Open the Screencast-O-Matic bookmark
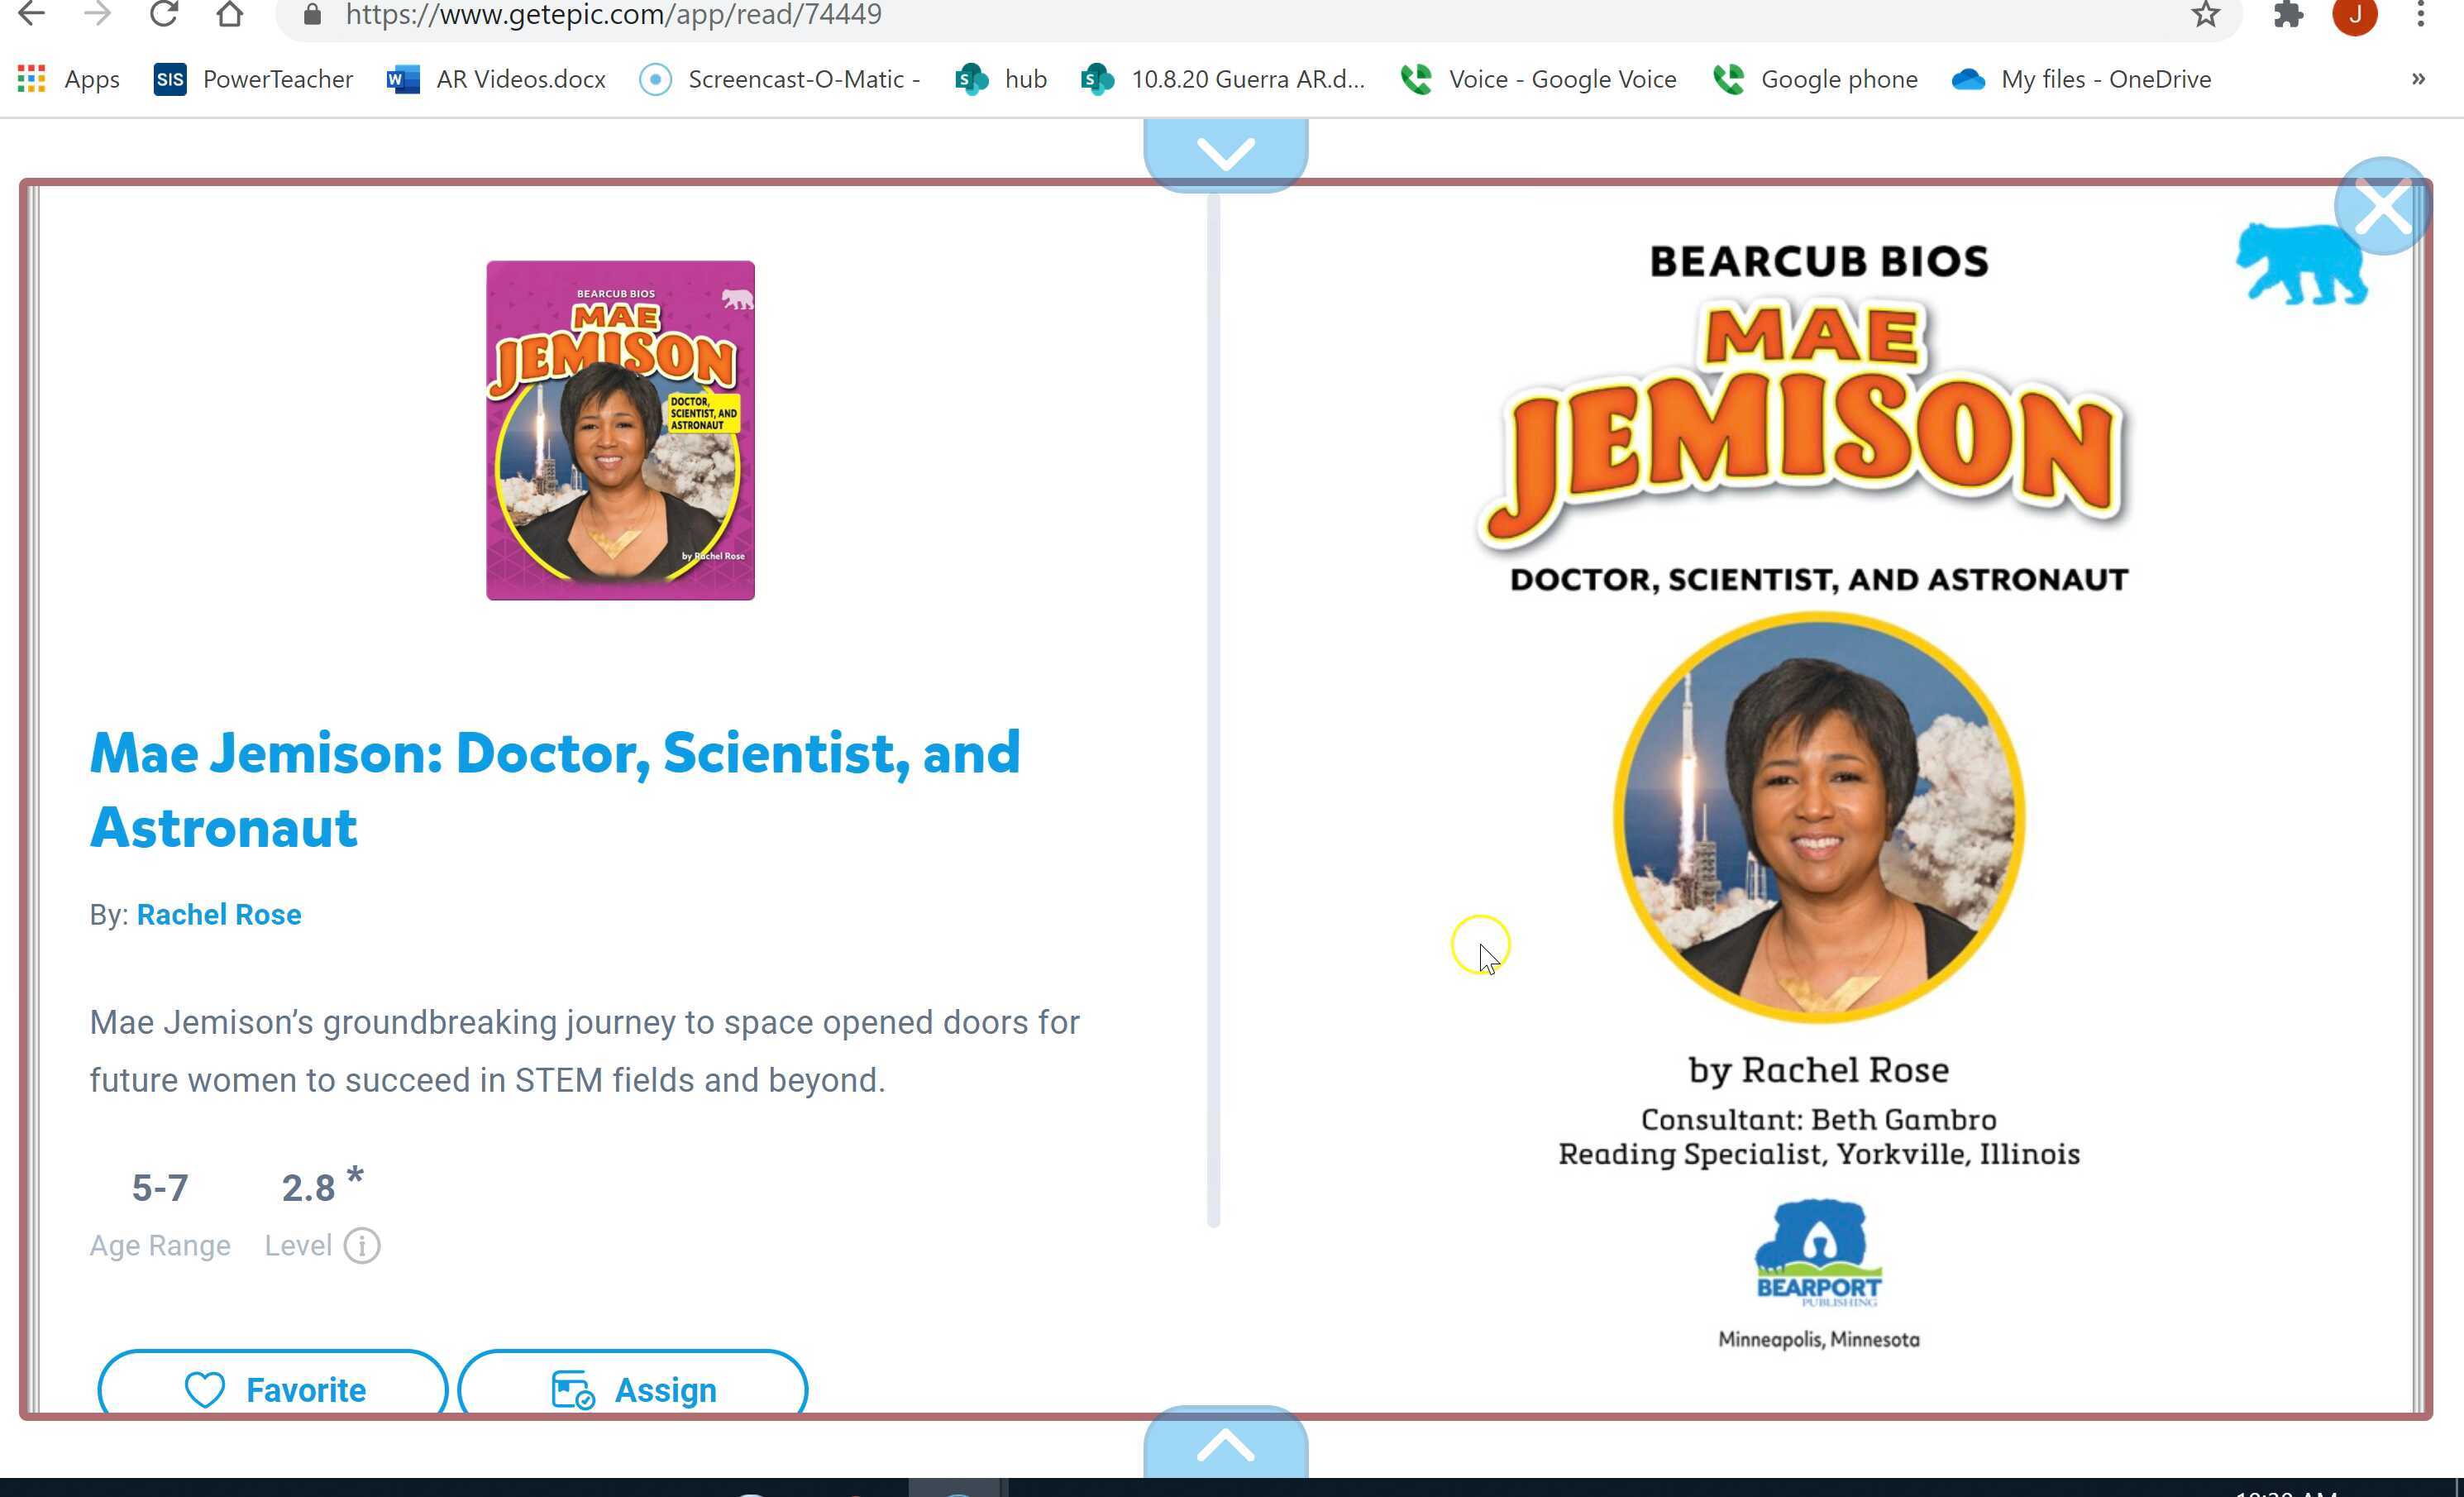 [780, 79]
